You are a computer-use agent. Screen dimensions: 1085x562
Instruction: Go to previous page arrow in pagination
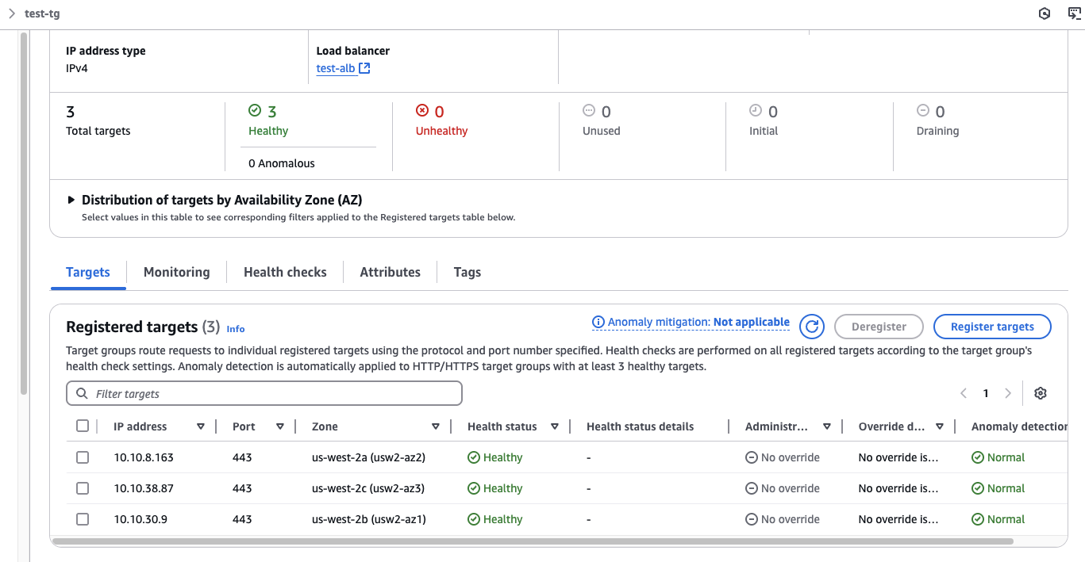964,393
